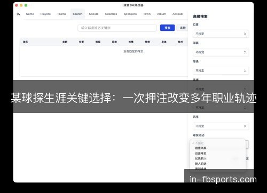Click the 风格 column header in table
Screen dimensions: 267x193
coord(114,42)
